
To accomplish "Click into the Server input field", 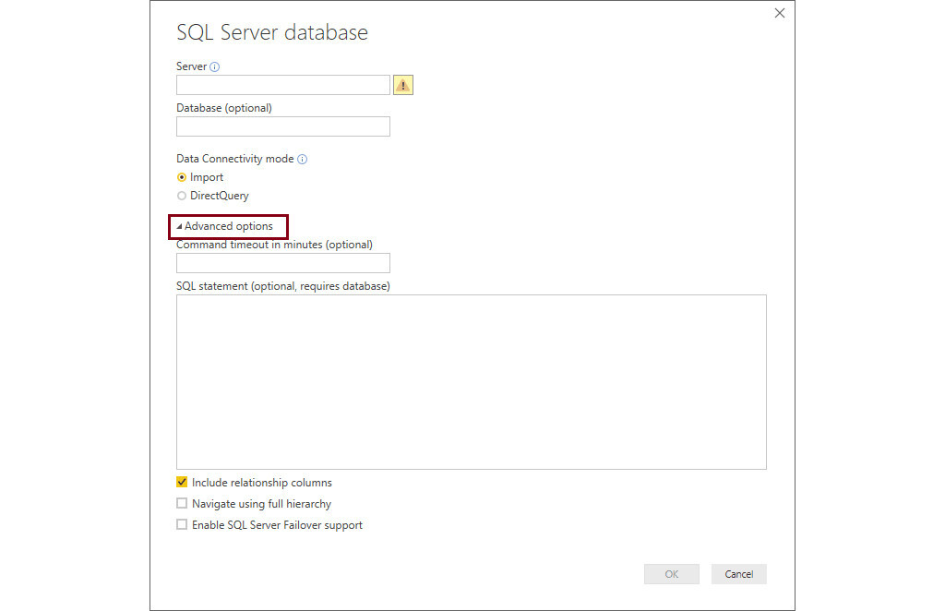I will coord(282,84).
